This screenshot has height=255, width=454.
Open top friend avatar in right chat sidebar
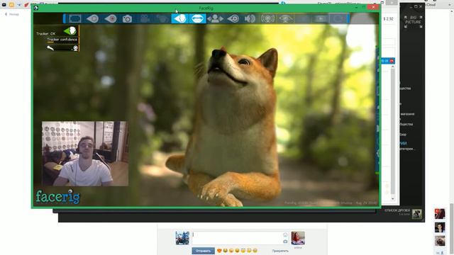(x=440, y=214)
